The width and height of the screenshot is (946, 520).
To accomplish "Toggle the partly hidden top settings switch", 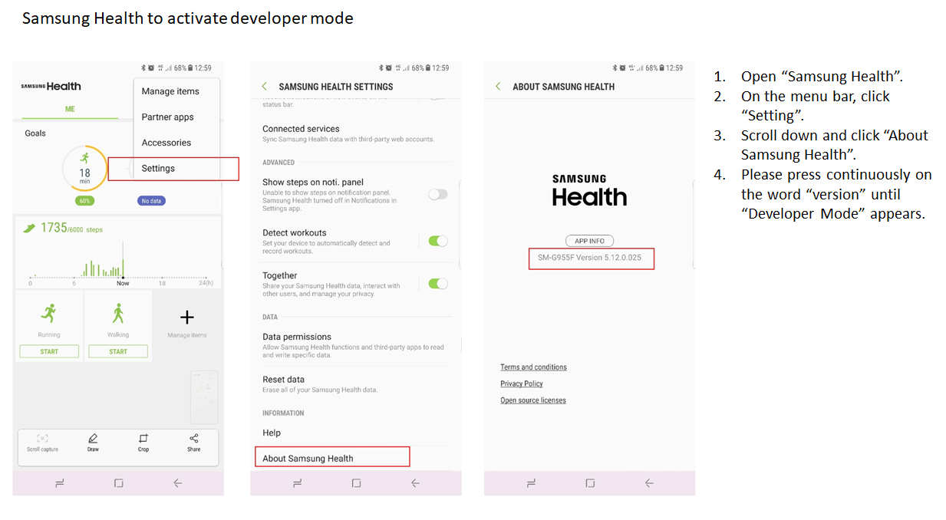I will point(437,97).
